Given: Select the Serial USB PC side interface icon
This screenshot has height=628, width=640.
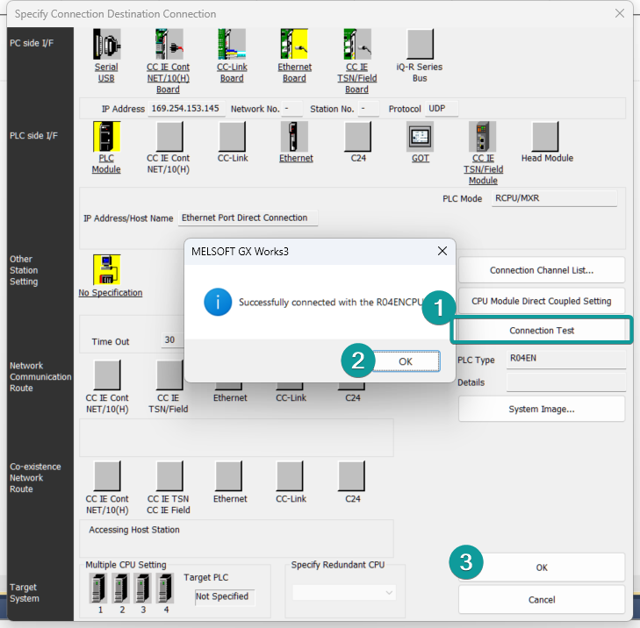Looking at the screenshot, I should click(106, 44).
